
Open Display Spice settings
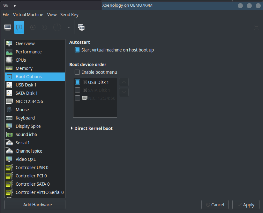click(35, 126)
